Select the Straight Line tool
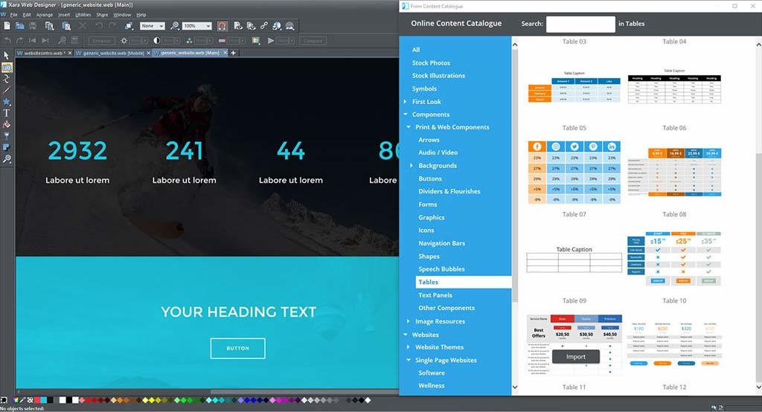 tap(7, 90)
